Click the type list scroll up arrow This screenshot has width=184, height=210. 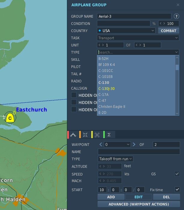[177, 58]
